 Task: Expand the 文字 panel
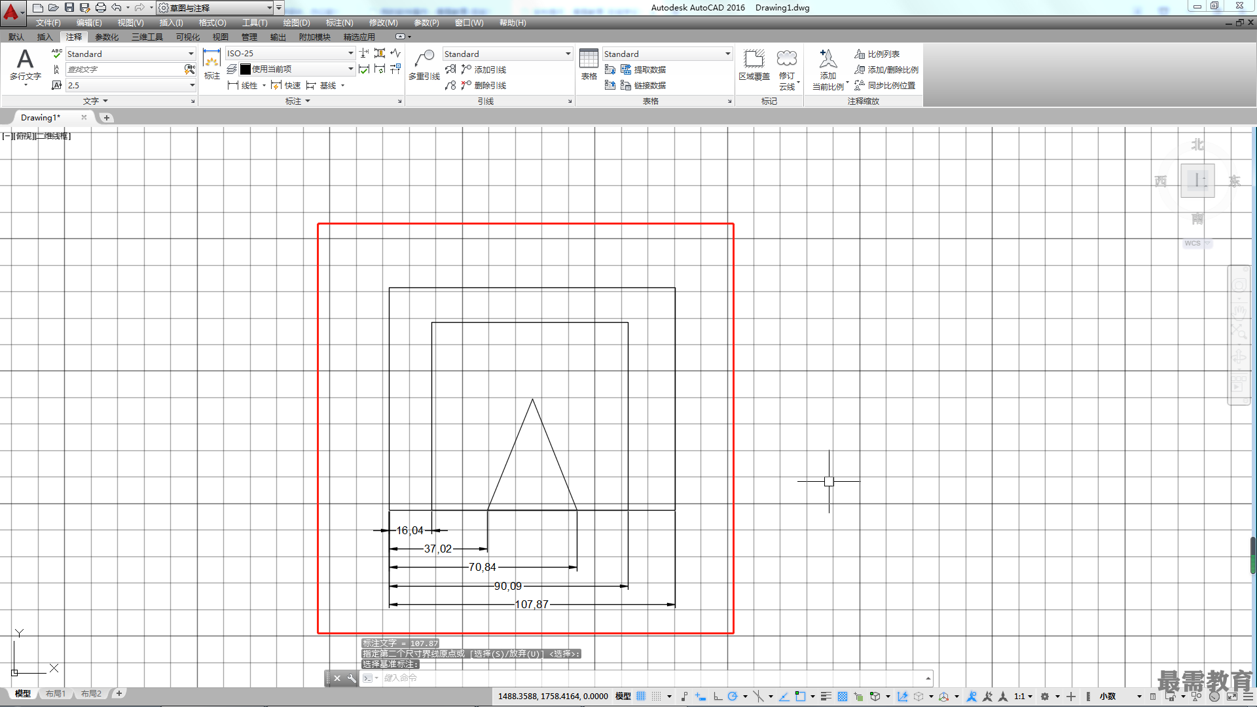(96, 101)
